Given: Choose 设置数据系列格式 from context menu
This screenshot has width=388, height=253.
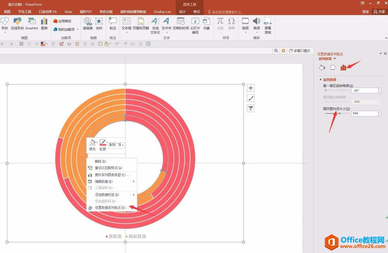Looking at the screenshot, I should [x=110, y=208].
